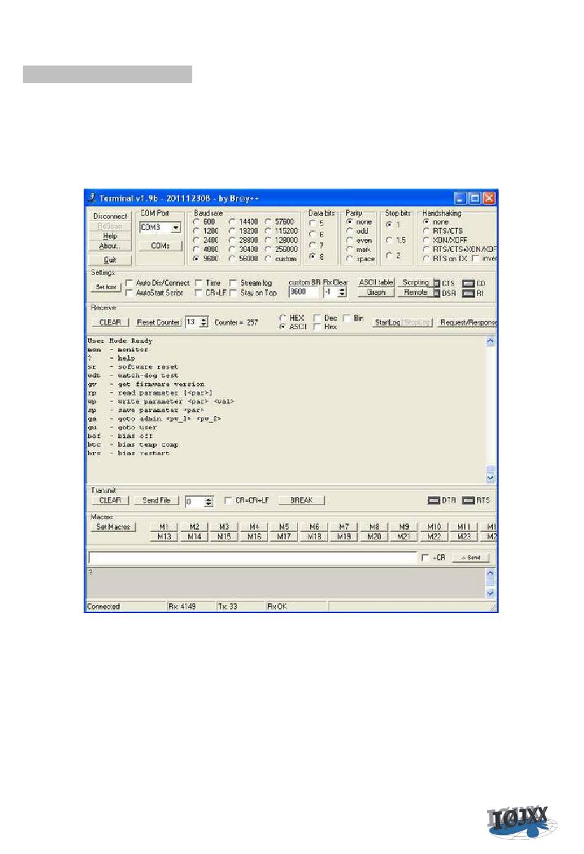The width and height of the screenshot is (584, 854).
Task: Open the ASCII table
Action: [376, 283]
